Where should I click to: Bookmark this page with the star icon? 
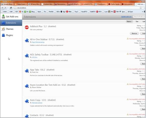click(x=141, y=8)
